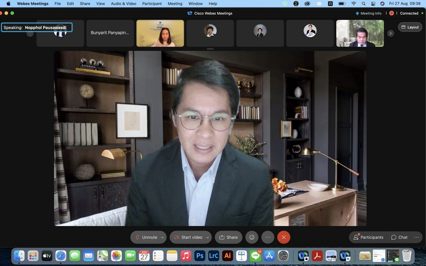This screenshot has width=426, height=266.
Task: Unmute the microphone
Action: pyautogui.click(x=146, y=237)
